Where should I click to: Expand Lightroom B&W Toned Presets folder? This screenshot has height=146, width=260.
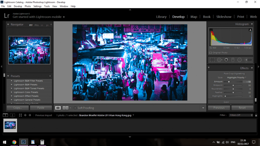tap(12, 89)
